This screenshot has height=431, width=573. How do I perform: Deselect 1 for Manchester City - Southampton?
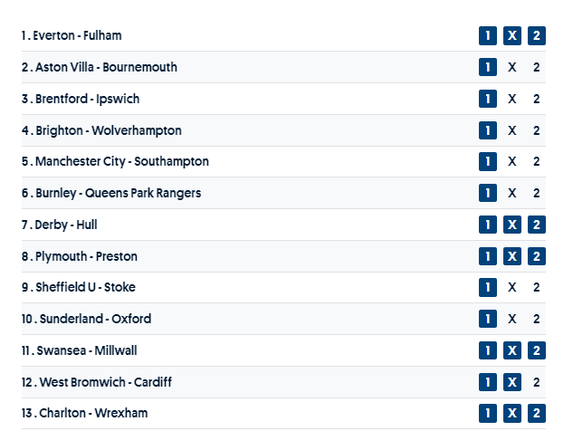tap(488, 162)
